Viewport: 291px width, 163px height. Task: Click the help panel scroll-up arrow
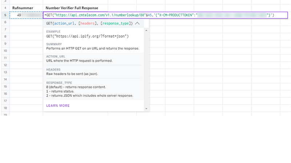click(147, 31)
